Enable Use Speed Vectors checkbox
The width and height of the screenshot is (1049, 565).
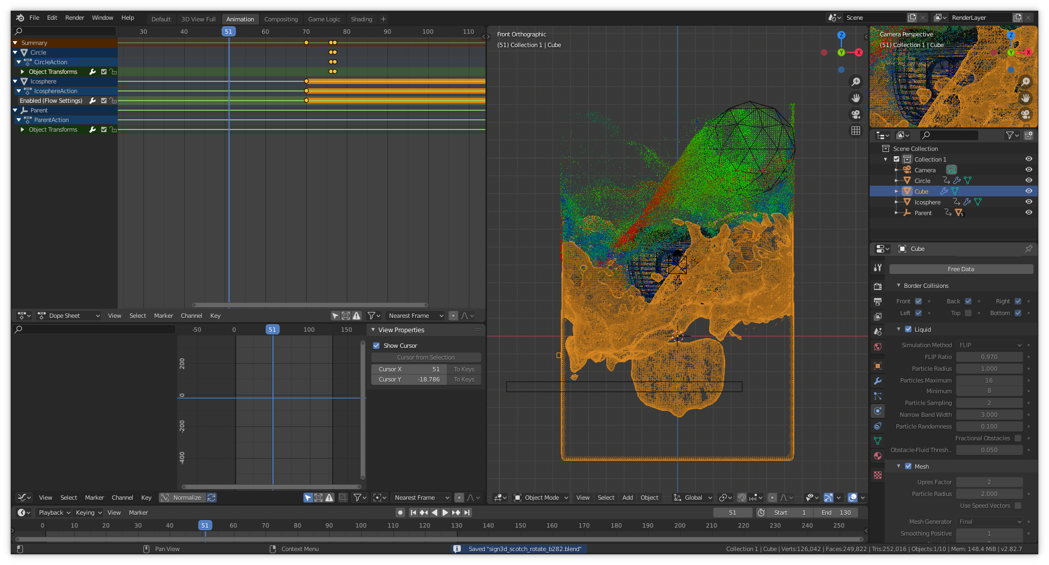coord(1018,506)
